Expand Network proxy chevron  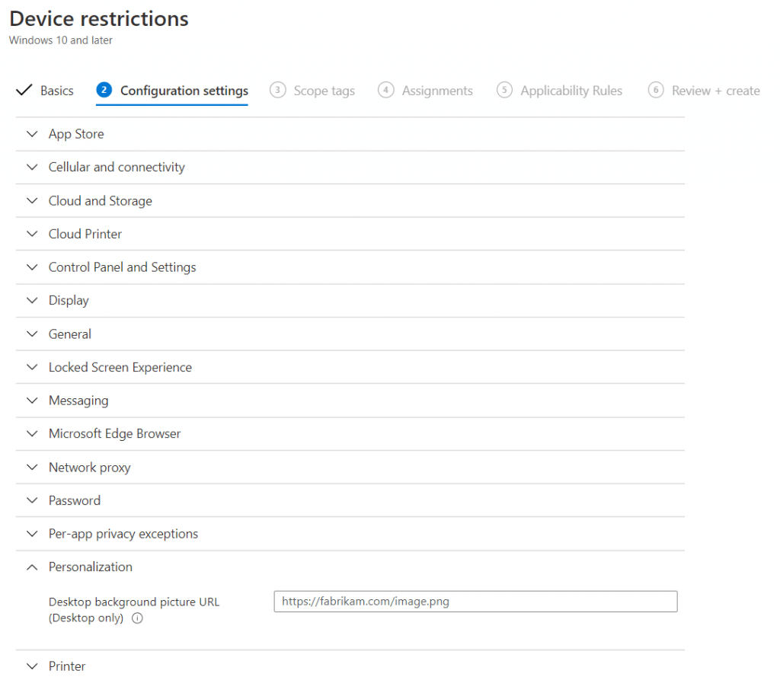(32, 467)
